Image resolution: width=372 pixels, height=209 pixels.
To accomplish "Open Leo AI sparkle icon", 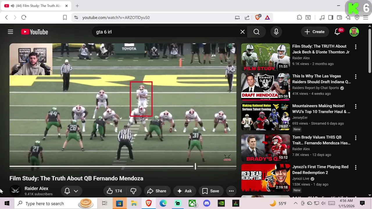I will point(348,17).
